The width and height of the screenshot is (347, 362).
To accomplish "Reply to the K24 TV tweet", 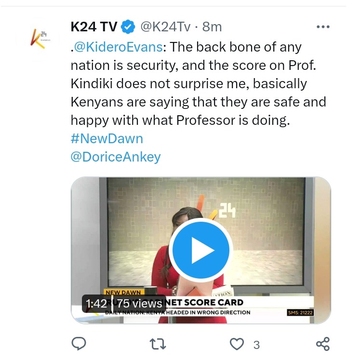I will point(78,344).
